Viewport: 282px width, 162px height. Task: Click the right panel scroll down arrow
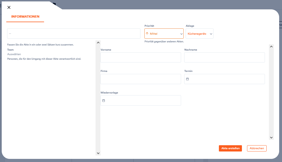(x=271, y=138)
